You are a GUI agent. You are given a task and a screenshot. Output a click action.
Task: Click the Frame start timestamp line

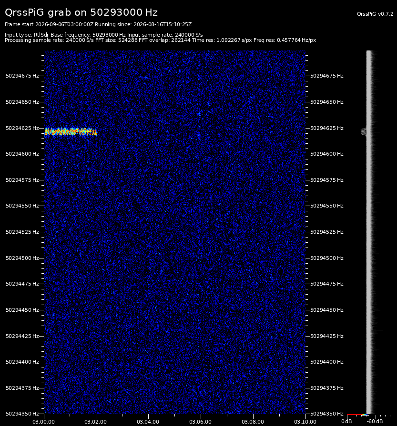[98, 24]
